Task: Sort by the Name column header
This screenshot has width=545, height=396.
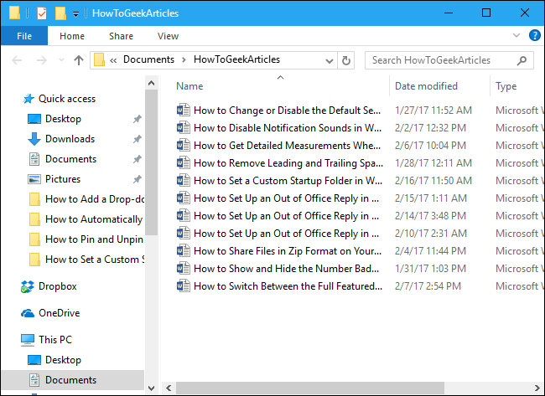Action: point(190,86)
